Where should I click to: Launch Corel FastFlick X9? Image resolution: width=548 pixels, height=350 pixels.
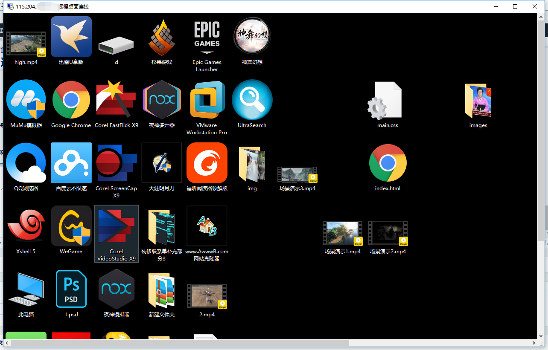point(117,98)
